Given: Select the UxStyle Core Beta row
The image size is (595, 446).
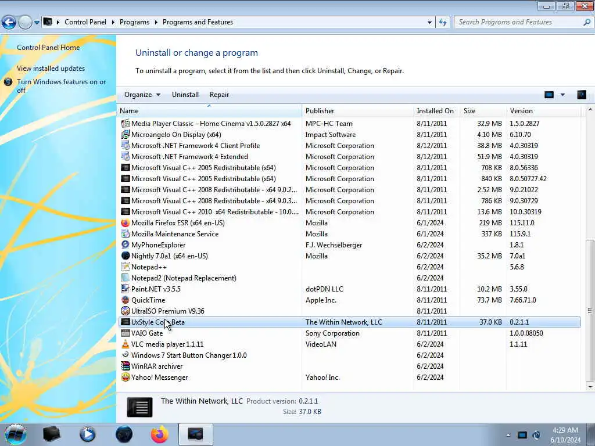Looking at the screenshot, I should [350, 322].
